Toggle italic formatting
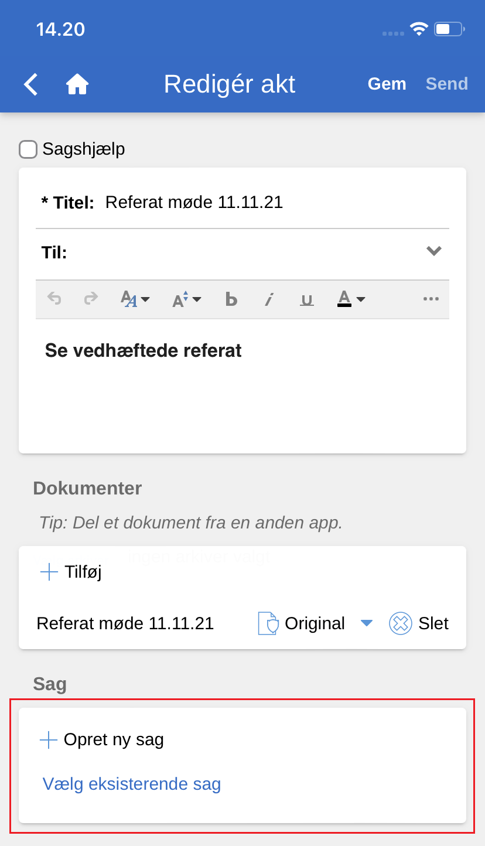The width and height of the screenshot is (485, 846). pos(269,299)
